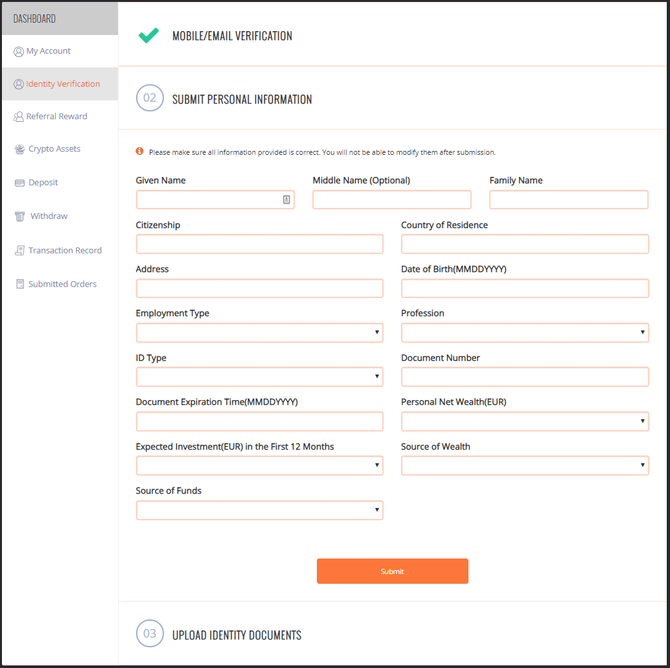Open Identity Verification in the sidebar
Screen dimensions: 670x668
click(x=63, y=84)
